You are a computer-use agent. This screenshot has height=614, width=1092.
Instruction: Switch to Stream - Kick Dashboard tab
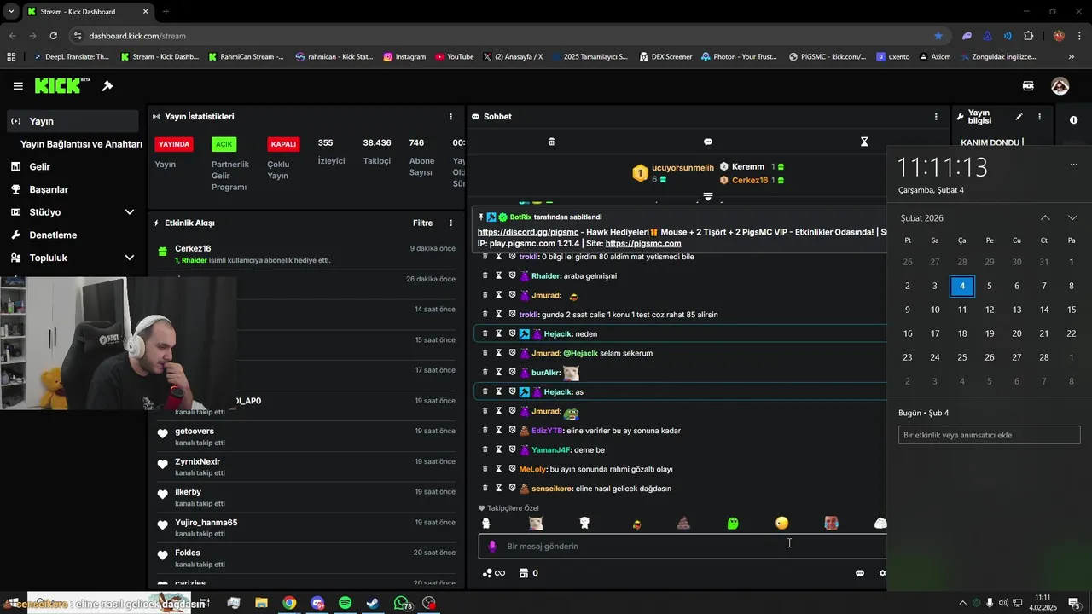pos(87,12)
